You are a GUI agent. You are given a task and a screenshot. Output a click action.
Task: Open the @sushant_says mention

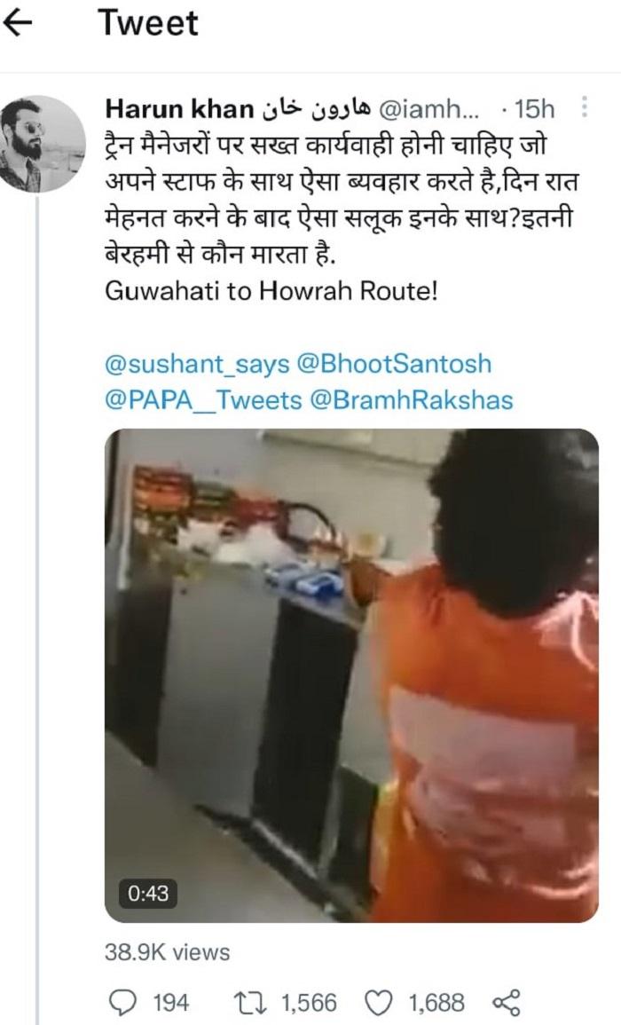(197, 364)
